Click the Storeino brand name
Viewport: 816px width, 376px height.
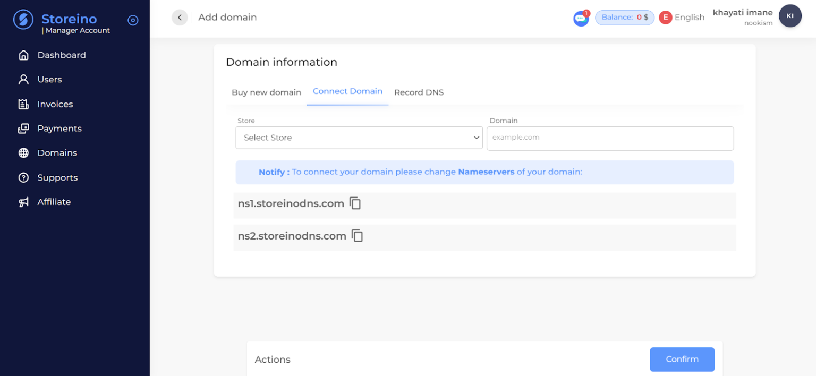69,19
